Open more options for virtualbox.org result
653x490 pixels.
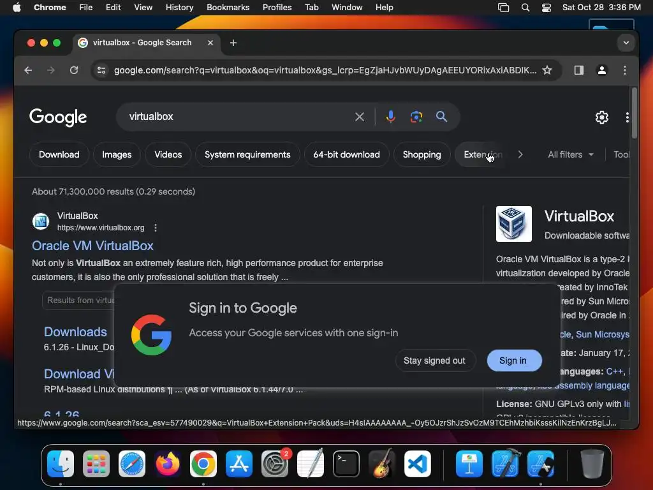(156, 228)
